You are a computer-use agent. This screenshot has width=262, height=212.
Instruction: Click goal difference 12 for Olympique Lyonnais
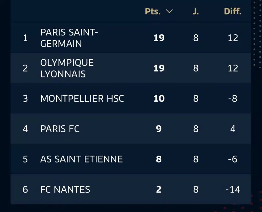(233, 68)
